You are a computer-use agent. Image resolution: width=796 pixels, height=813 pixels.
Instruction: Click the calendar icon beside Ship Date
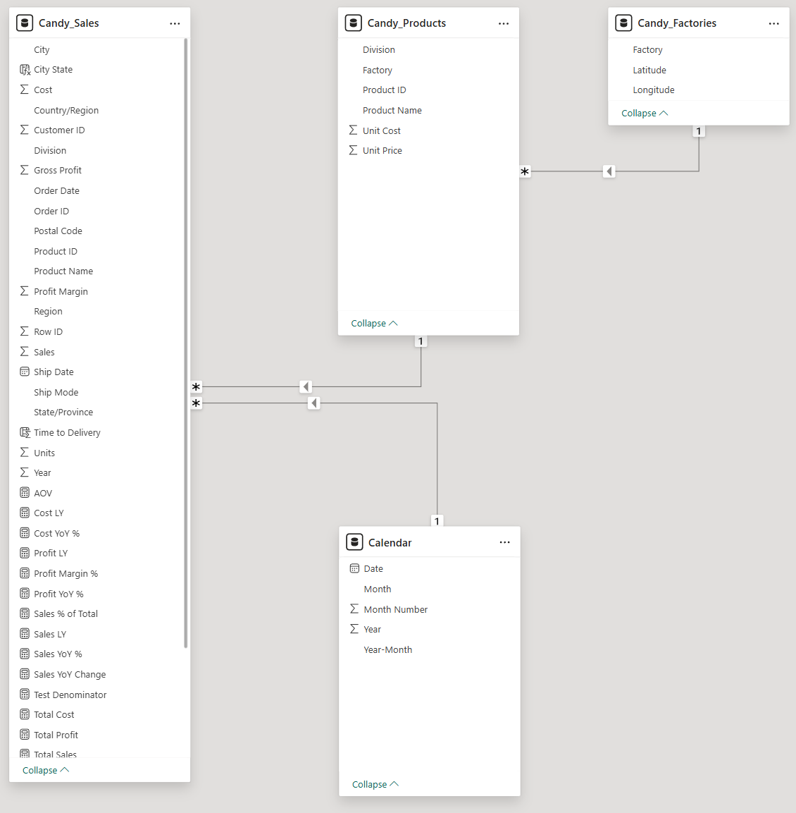[24, 372]
